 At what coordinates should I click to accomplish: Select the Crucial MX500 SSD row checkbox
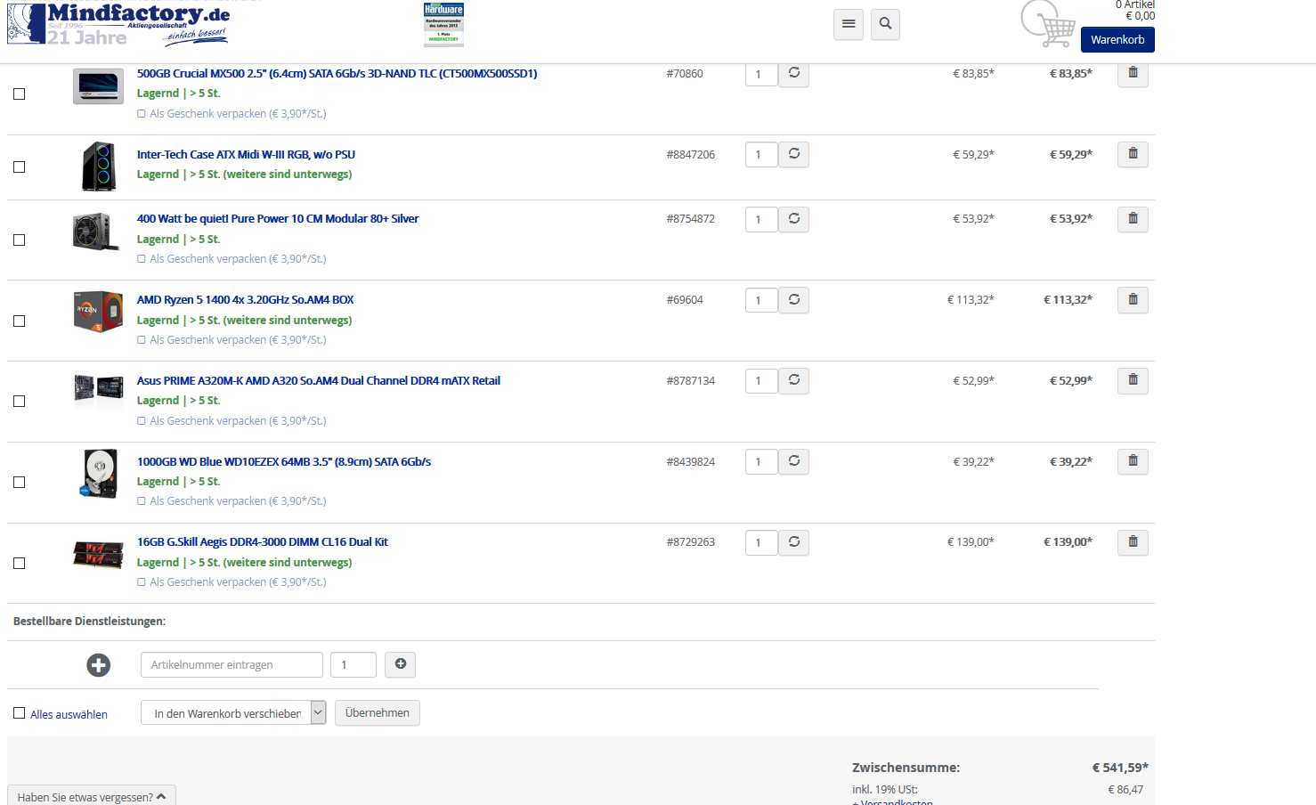pos(19,94)
